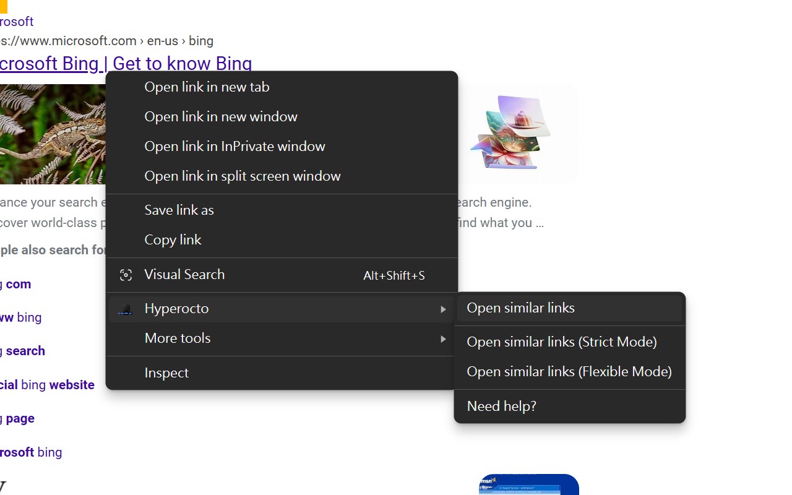The image size is (792, 495).
Task: Click the More tools label
Action: tap(178, 338)
